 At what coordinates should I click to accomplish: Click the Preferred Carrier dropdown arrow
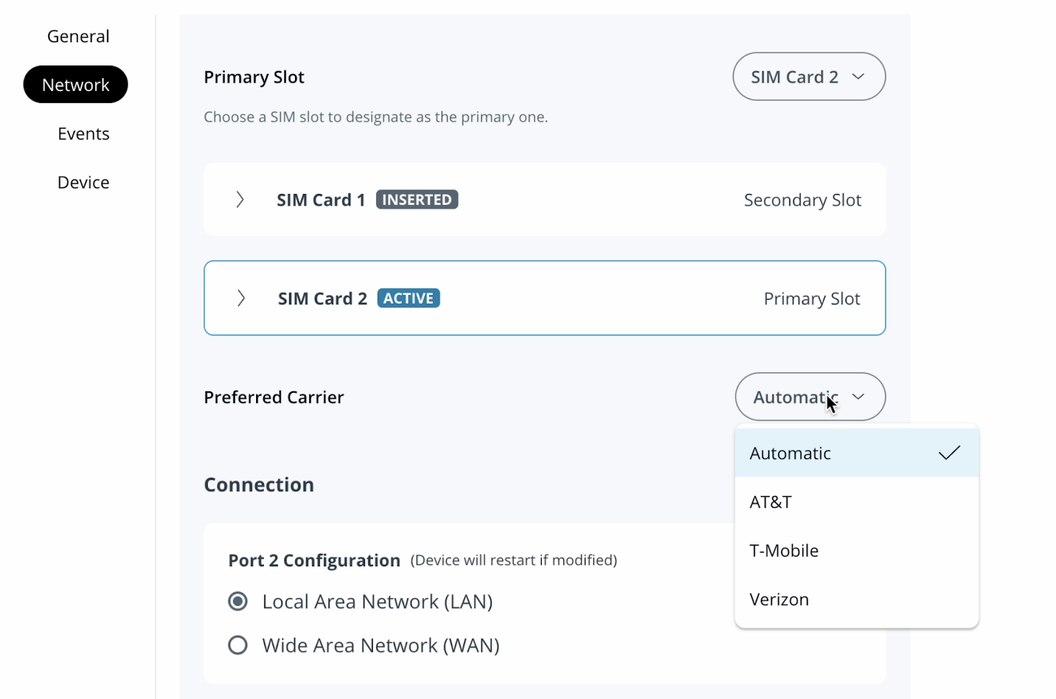858,397
